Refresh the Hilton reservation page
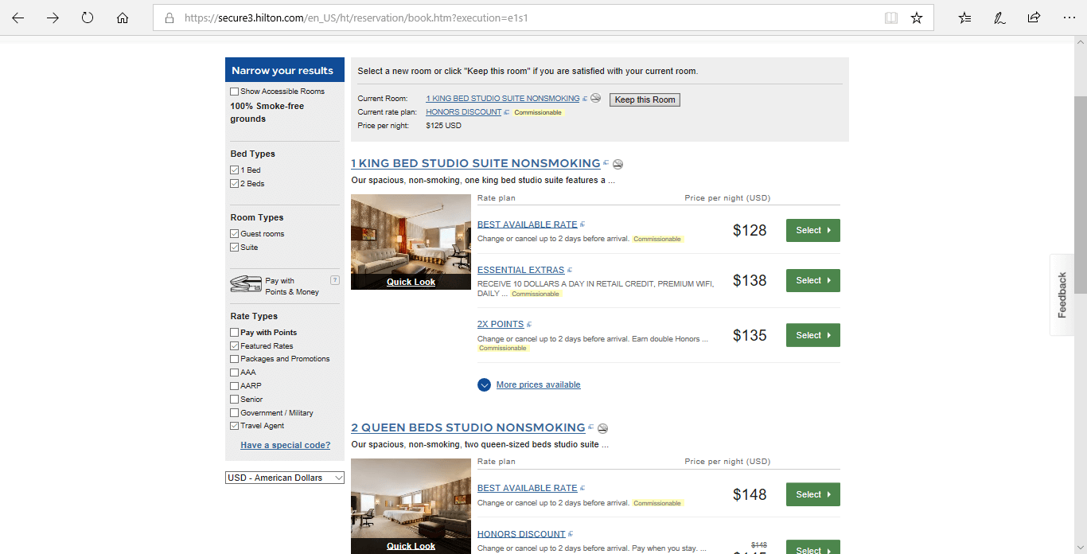Viewport: 1087px width, 554px height. pos(88,18)
